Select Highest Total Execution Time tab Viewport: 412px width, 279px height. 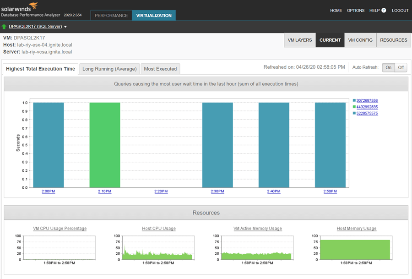coord(40,69)
